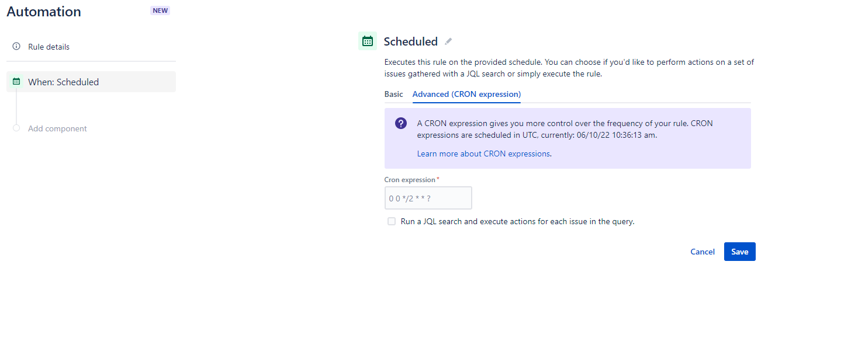865x338 pixels.
Task: Click the info icon beside Rule details
Action: [16, 46]
